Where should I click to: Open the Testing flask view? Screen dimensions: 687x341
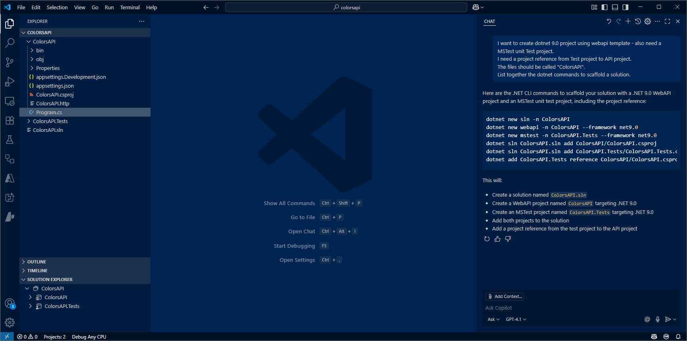tap(10, 140)
